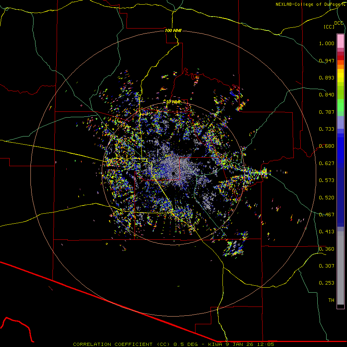This screenshot has width=347, height=347.
Task: Click the 0.307 scale value
Action: coord(327,266)
